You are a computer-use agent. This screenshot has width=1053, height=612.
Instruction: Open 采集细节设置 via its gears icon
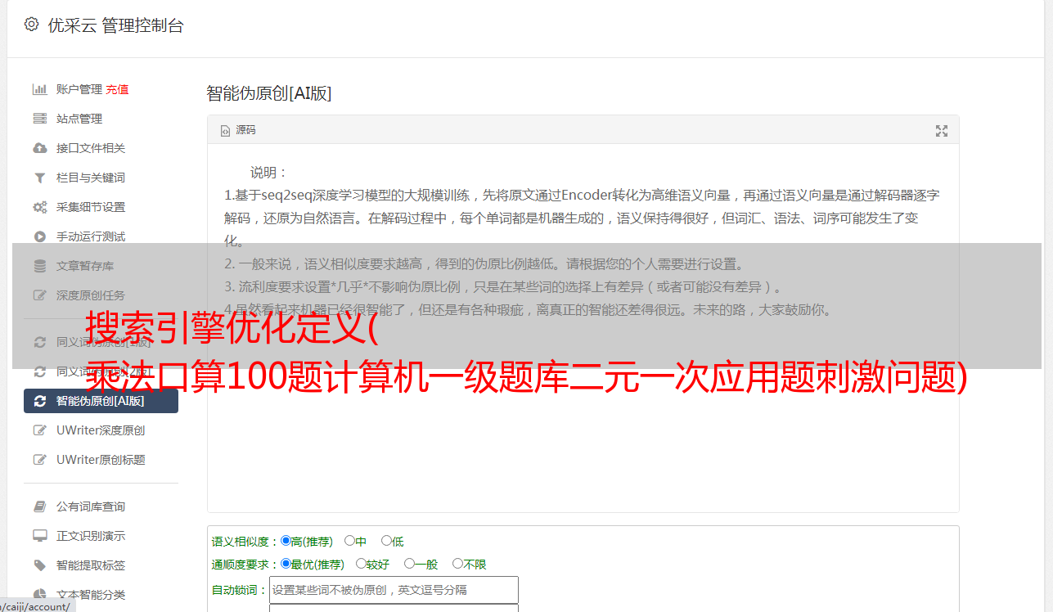(39, 207)
